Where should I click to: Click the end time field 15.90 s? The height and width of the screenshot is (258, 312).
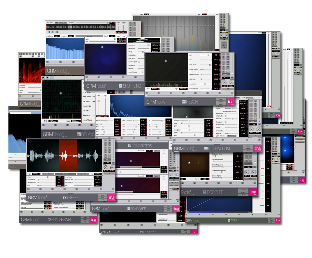pyautogui.click(x=98, y=174)
